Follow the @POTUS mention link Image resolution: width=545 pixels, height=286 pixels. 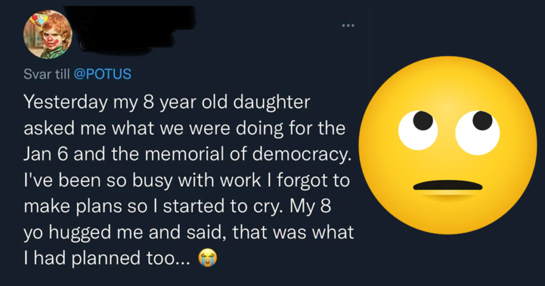[x=103, y=74]
